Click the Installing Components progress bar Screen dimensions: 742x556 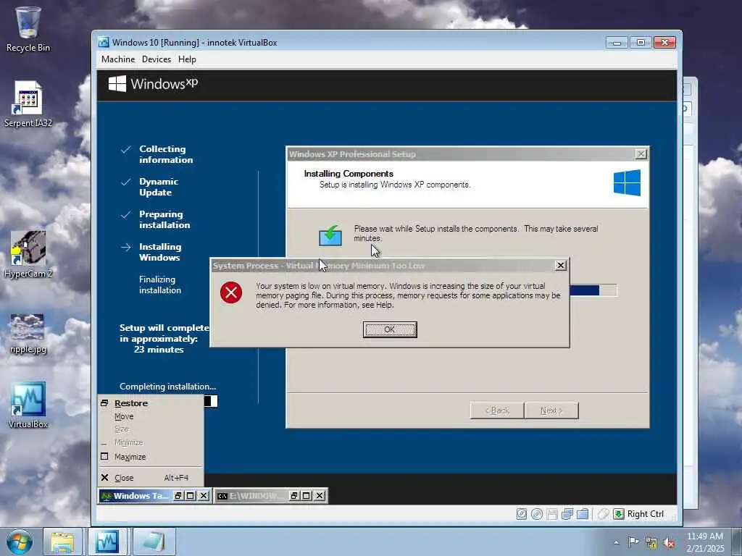pos(593,290)
